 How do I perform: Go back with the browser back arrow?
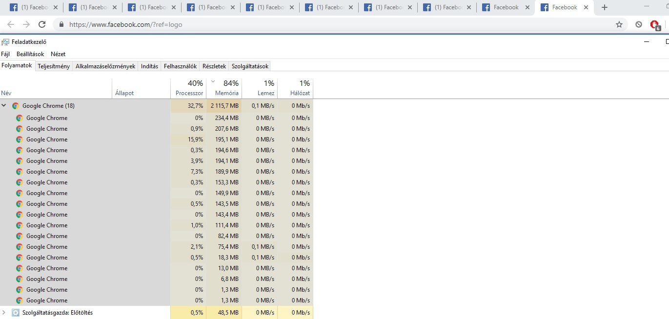point(11,24)
